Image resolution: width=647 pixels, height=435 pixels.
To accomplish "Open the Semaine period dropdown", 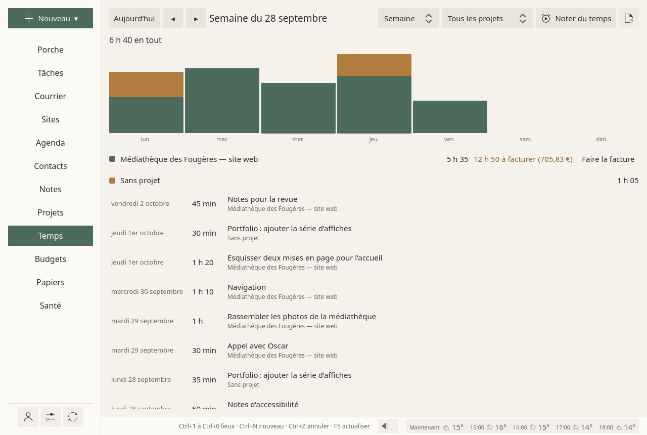I will pyautogui.click(x=408, y=18).
